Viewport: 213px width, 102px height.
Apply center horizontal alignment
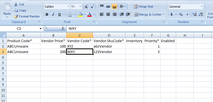[x=108, y=14]
